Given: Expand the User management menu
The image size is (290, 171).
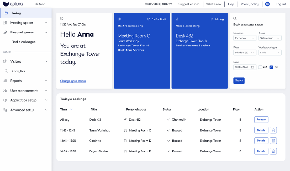Looking at the screenshot, I should coord(46,91).
